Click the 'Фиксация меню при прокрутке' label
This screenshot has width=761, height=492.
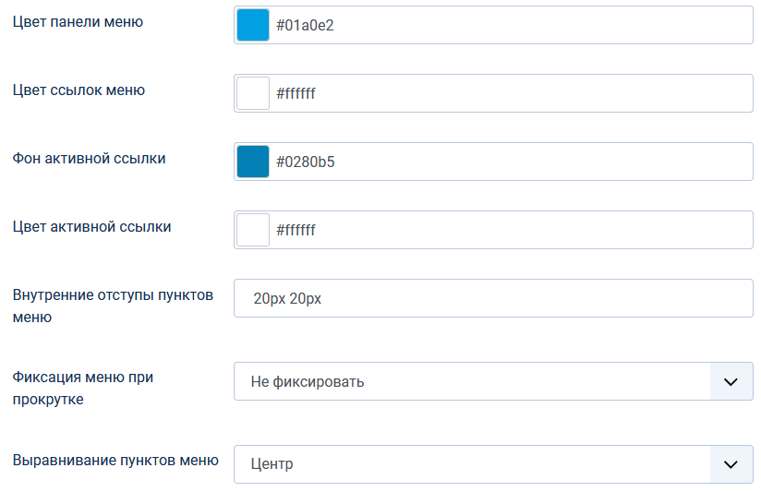click(83, 388)
